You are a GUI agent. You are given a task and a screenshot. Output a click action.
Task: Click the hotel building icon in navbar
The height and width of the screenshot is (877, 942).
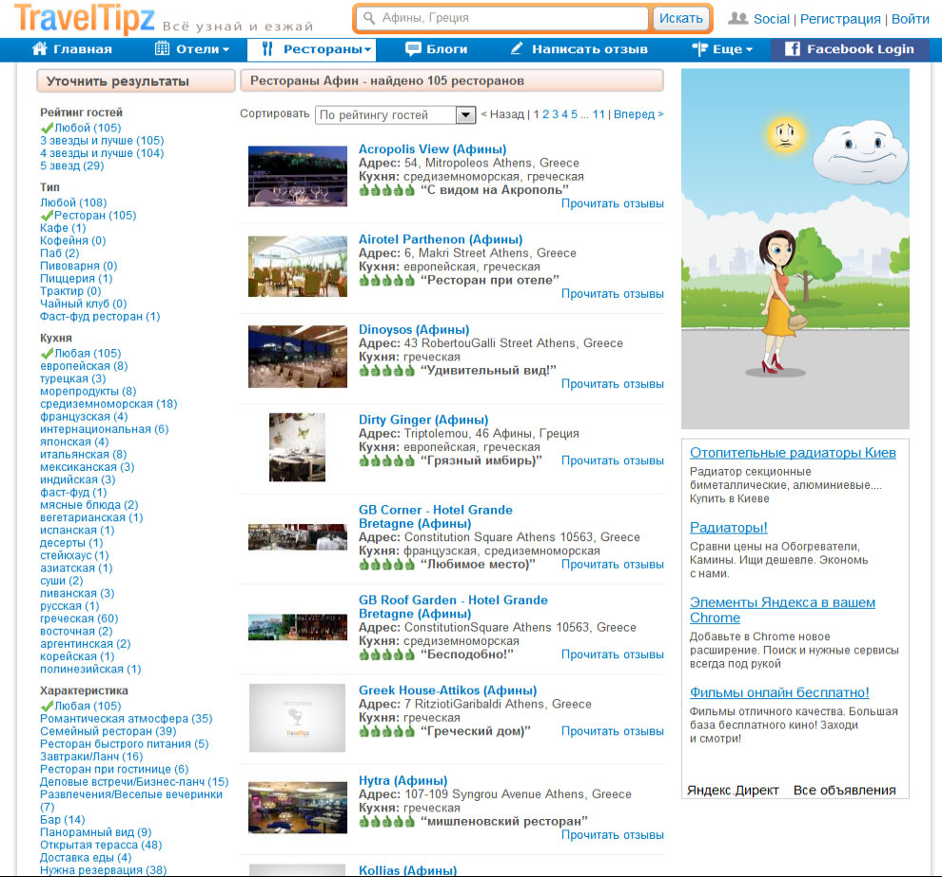(x=163, y=49)
